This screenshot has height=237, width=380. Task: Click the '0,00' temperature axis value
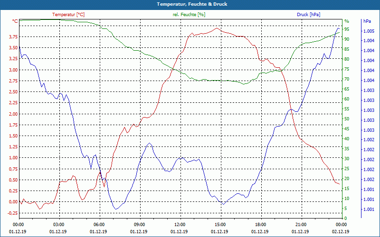(x=13, y=202)
